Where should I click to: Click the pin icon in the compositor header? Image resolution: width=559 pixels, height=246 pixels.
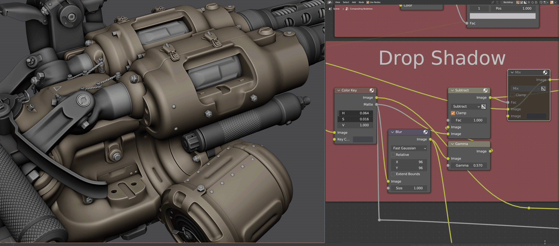pos(493,2)
